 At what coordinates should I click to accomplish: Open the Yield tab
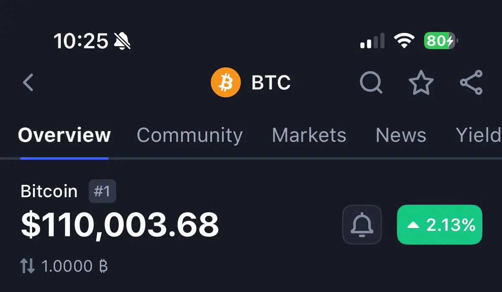pos(479,135)
